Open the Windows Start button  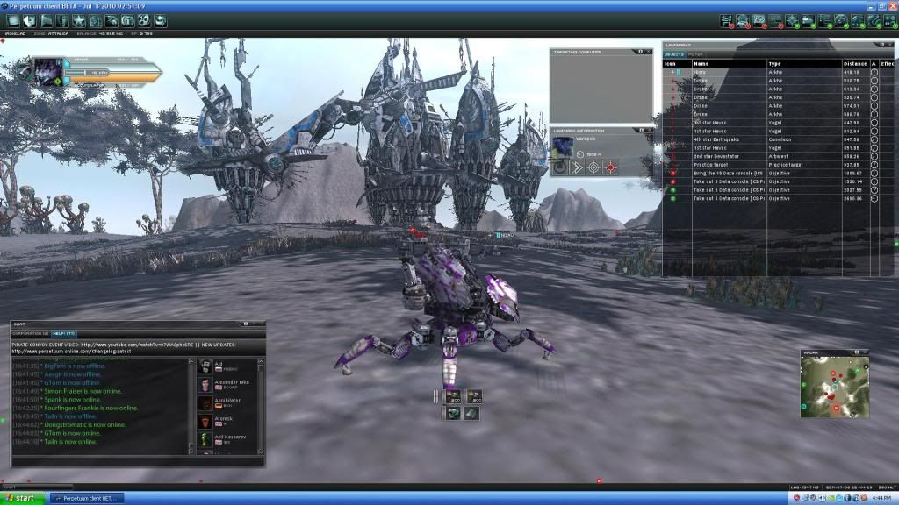22,498
